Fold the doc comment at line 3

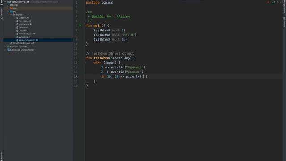(85, 12)
